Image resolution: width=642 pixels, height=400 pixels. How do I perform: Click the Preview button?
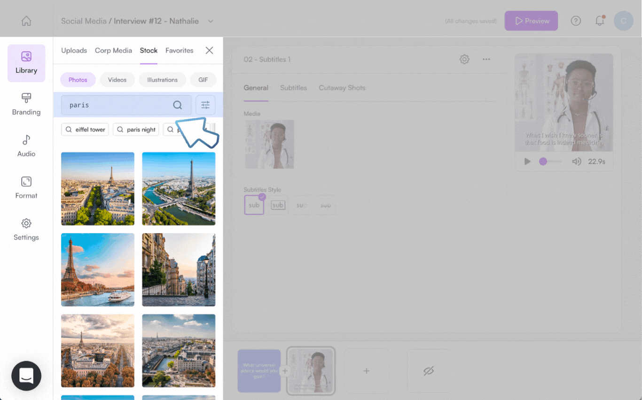click(x=531, y=21)
